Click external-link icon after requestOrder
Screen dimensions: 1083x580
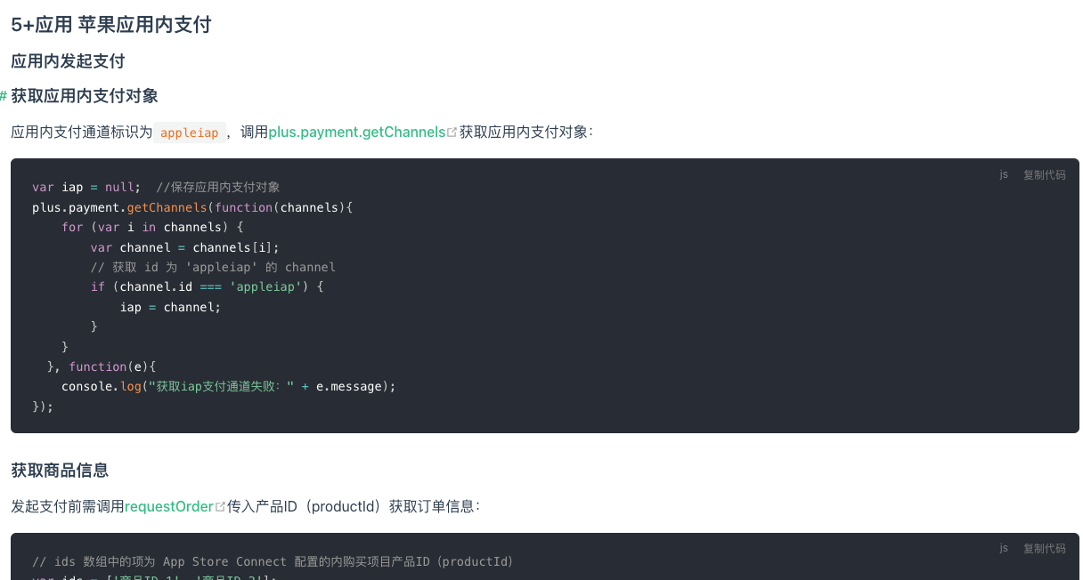click(x=220, y=507)
